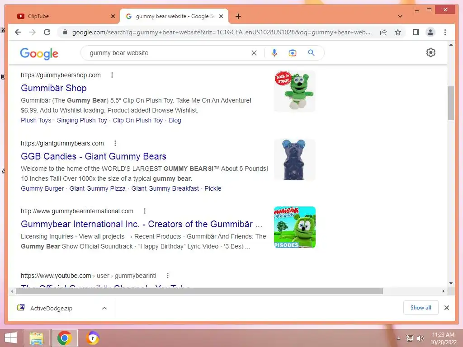Bookmark this page with the star

398,32
